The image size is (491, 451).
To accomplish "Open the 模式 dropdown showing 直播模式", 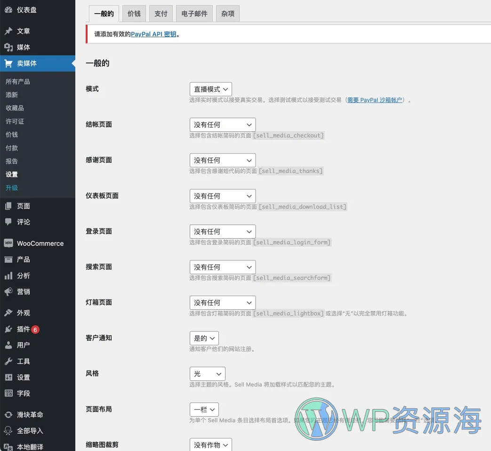I will 210,89.
